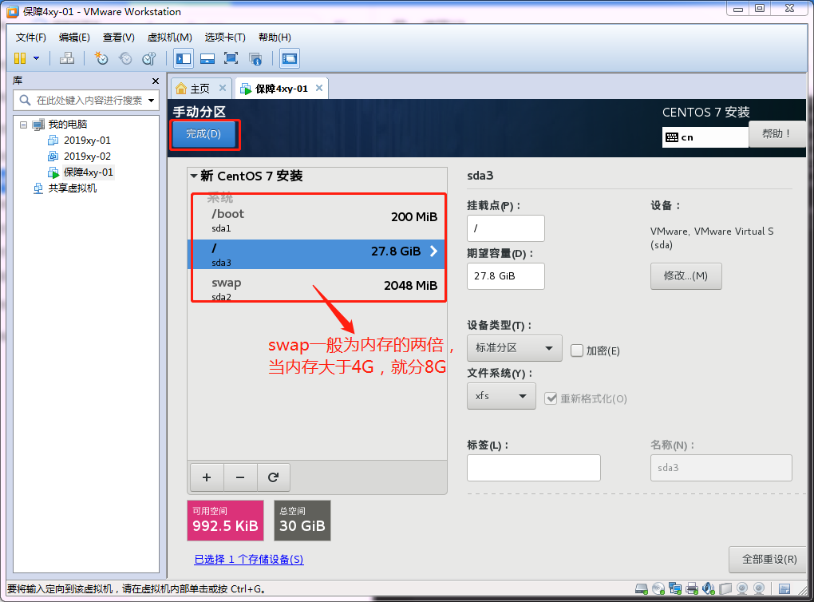
Task: Open the 编辑(E) menu
Action: (x=74, y=38)
